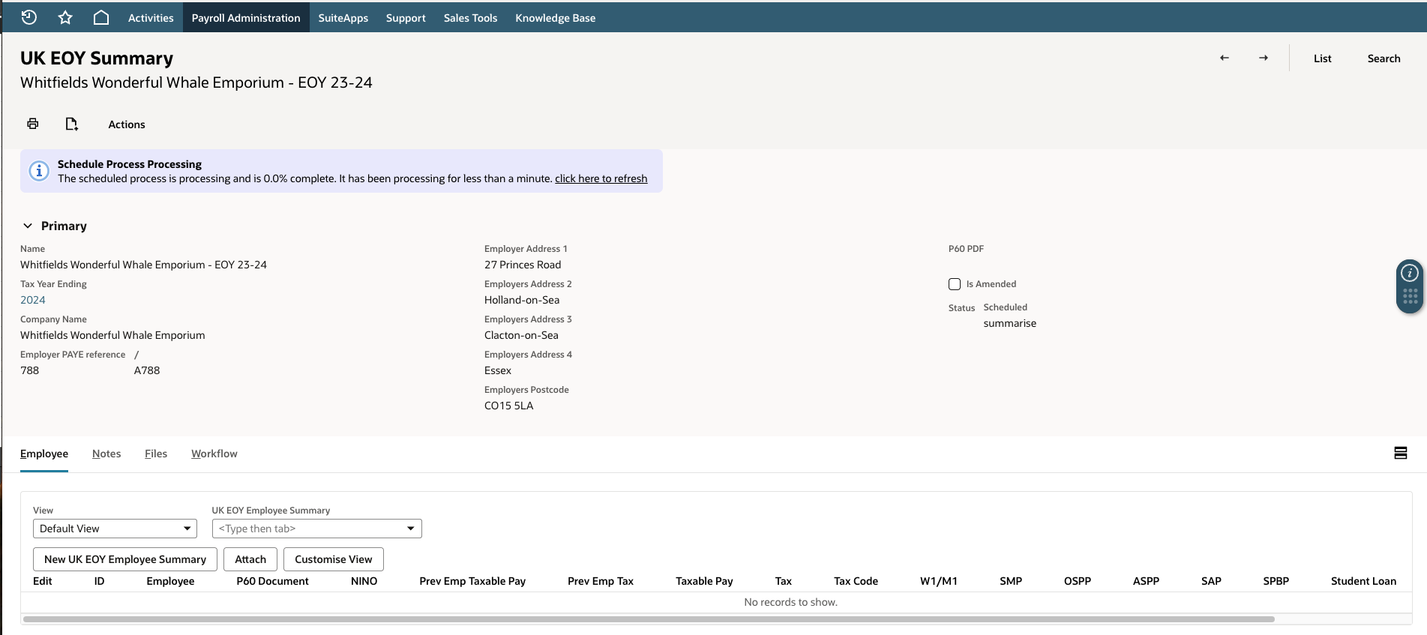Switch to the Workflow tab

pyautogui.click(x=214, y=454)
